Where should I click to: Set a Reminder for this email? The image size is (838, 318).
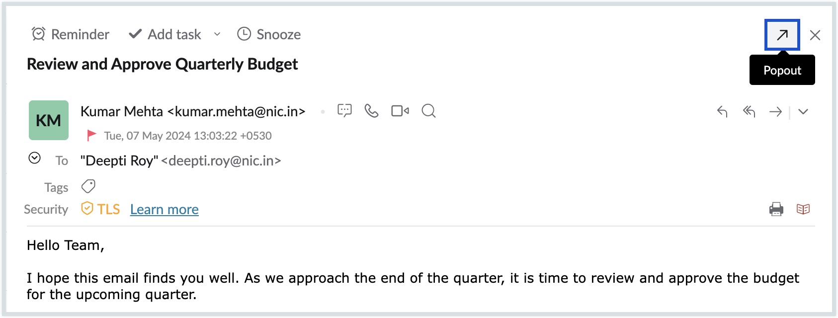point(70,34)
